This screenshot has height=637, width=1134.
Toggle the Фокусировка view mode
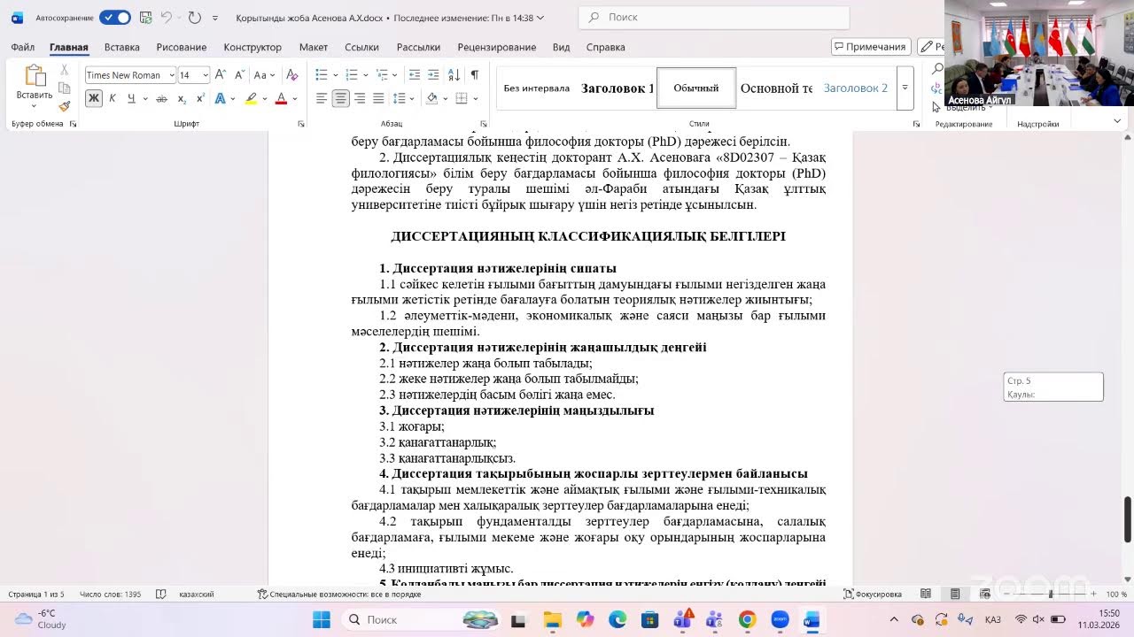tap(873, 595)
